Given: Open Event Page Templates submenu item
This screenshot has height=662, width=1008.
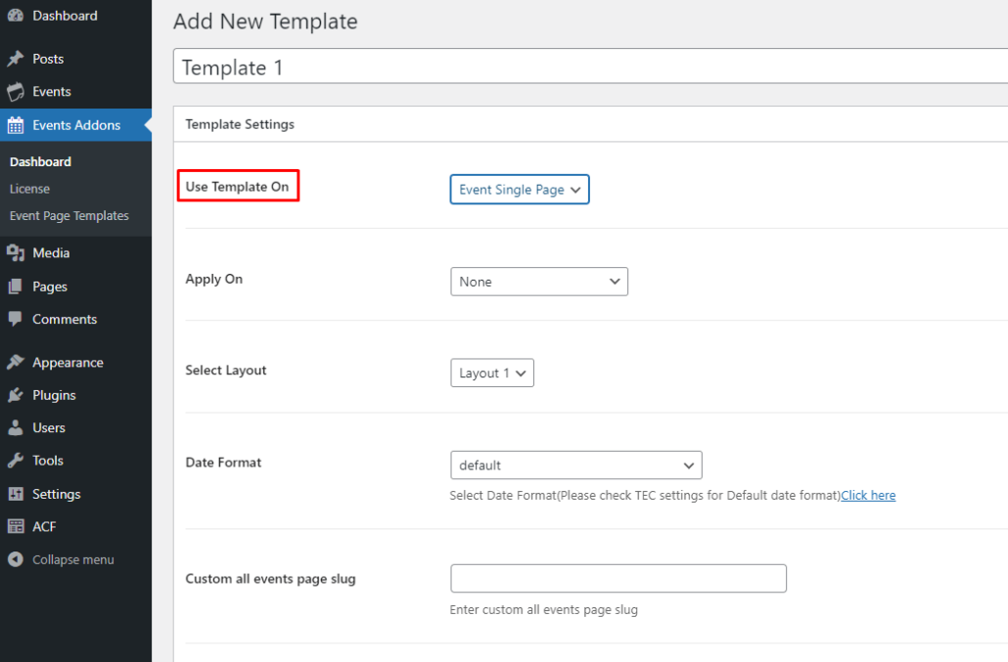Looking at the screenshot, I should tap(69, 216).
